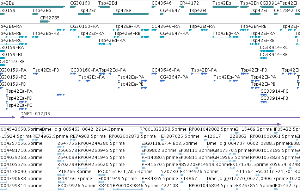300x191 pixels.
Task: Click the Tsp42Eg gene label
Action: click(x=221, y=3)
